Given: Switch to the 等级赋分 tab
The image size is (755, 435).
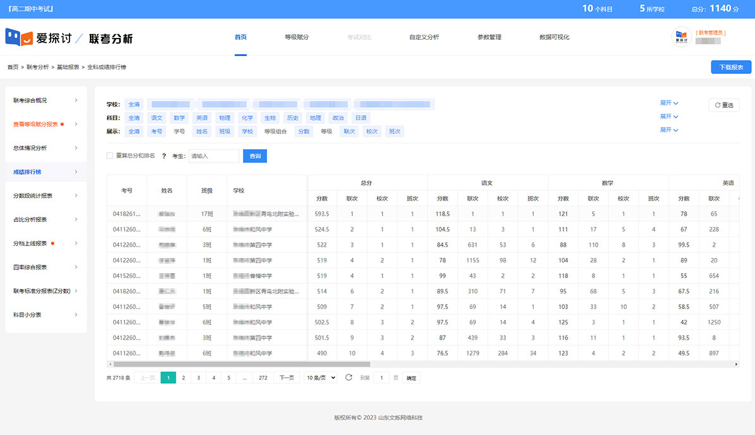Looking at the screenshot, I should point(297,37).
